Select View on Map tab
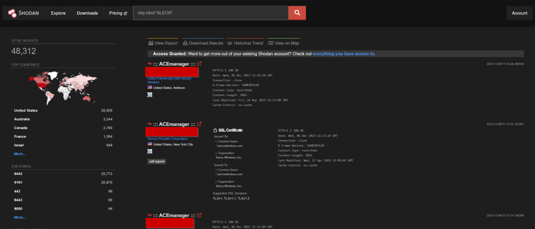 point(284,43)
